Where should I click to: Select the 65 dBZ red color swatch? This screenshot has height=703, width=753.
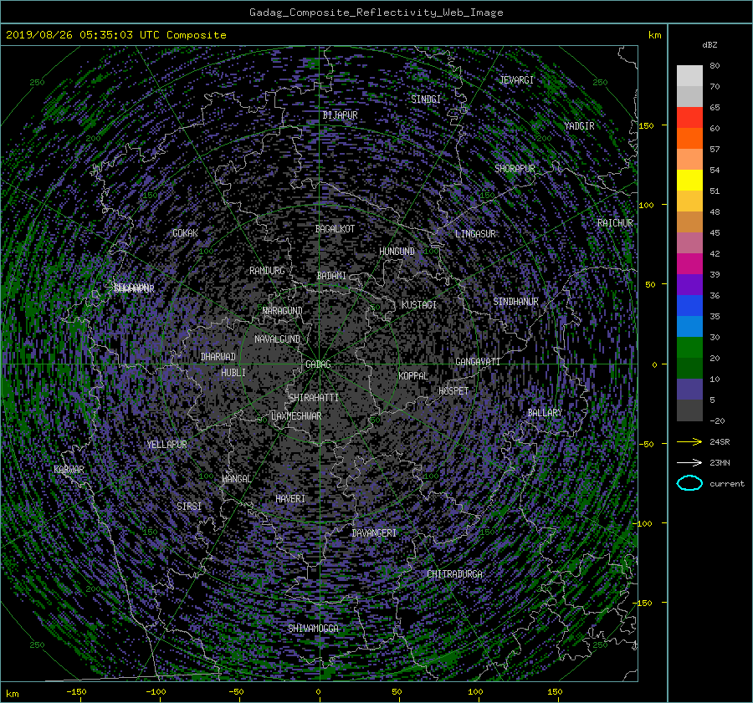689,118
